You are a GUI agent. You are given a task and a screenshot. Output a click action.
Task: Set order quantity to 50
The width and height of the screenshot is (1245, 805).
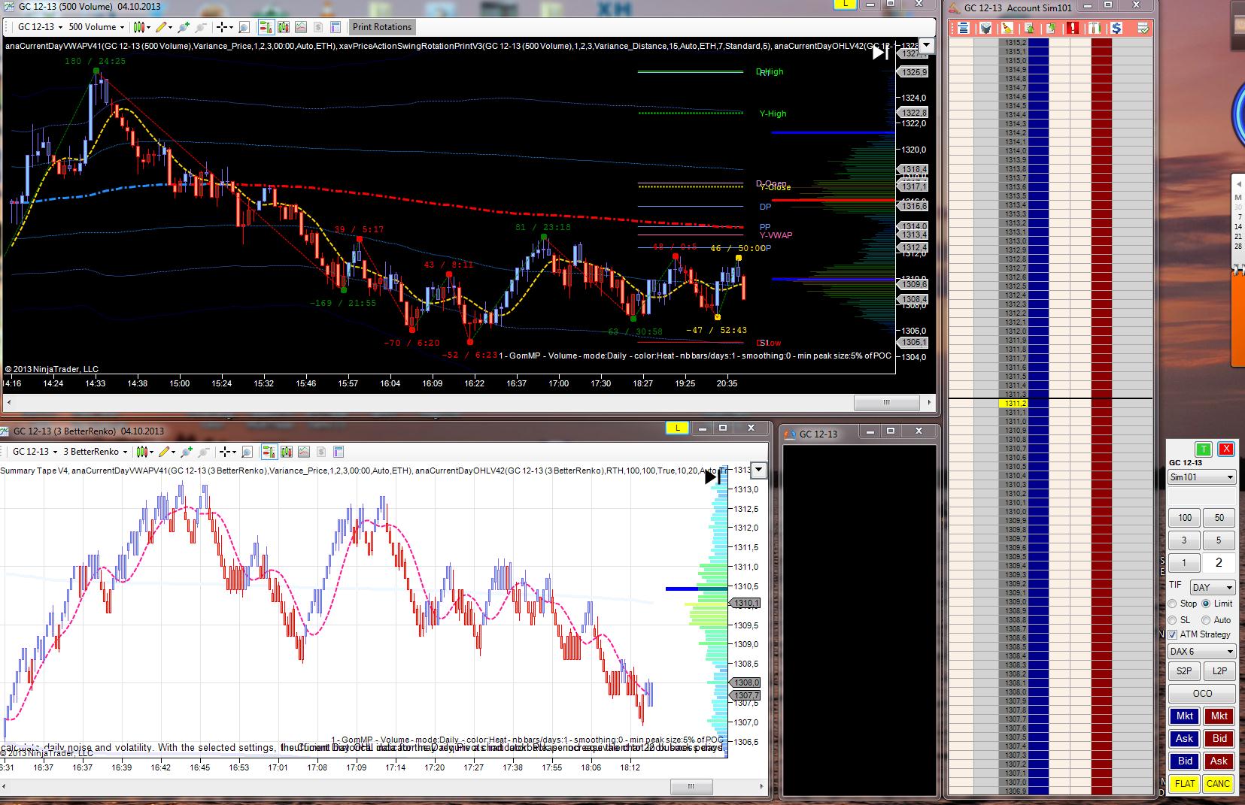tap(1219, 518)
